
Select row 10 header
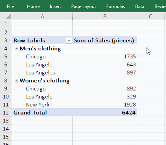6,97
